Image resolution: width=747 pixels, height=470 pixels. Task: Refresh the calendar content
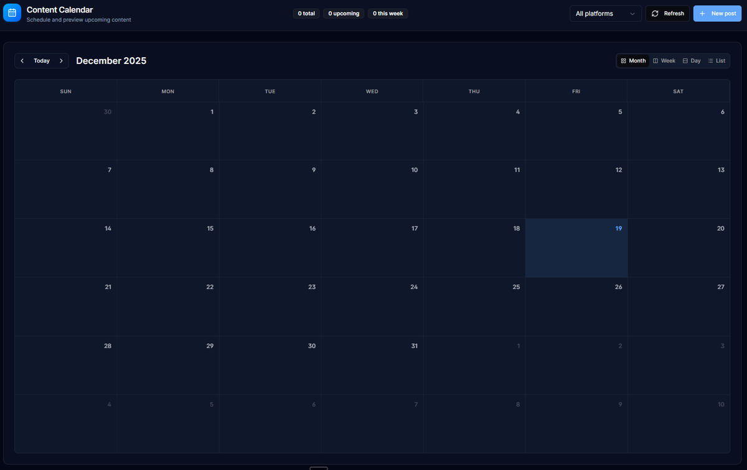pos(667,14)
